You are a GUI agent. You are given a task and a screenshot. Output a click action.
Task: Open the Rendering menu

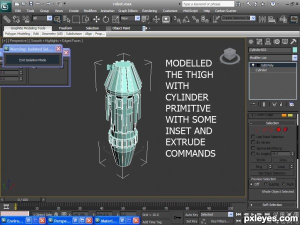(149, 11)
